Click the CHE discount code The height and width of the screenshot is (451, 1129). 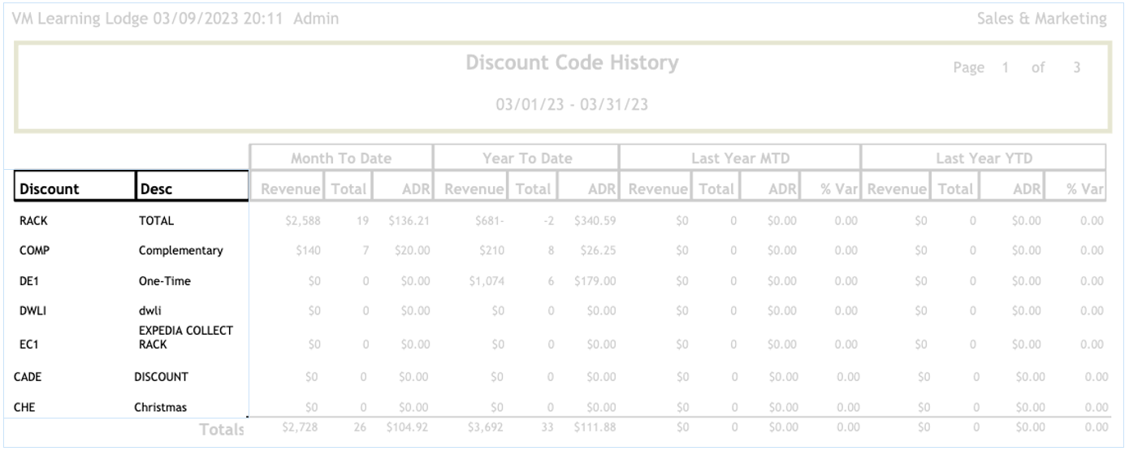click(x=25, y=407)
